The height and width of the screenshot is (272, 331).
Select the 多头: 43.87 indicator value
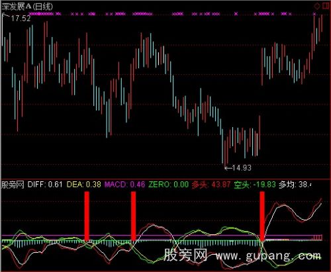(x=211, y=185)
